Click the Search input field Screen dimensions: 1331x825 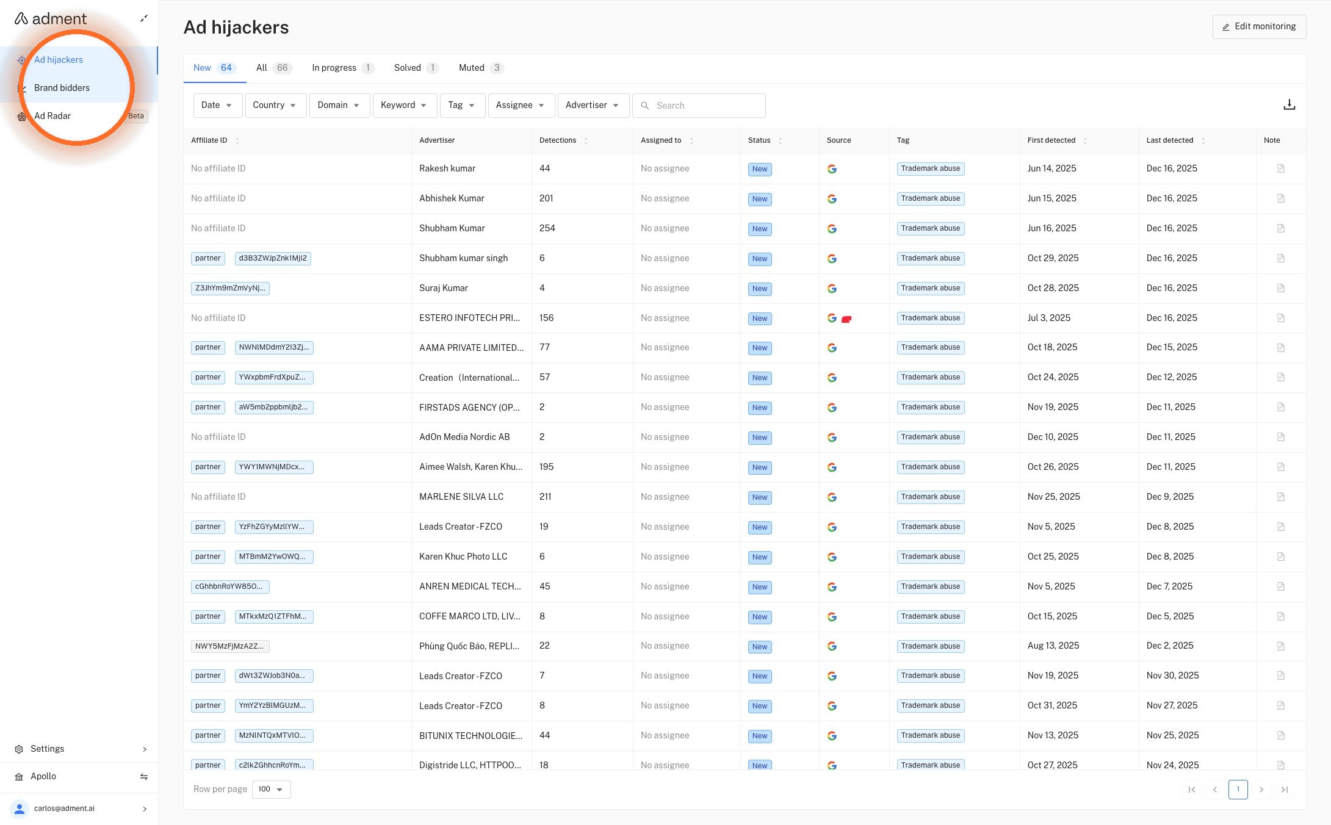pos(699,106)
